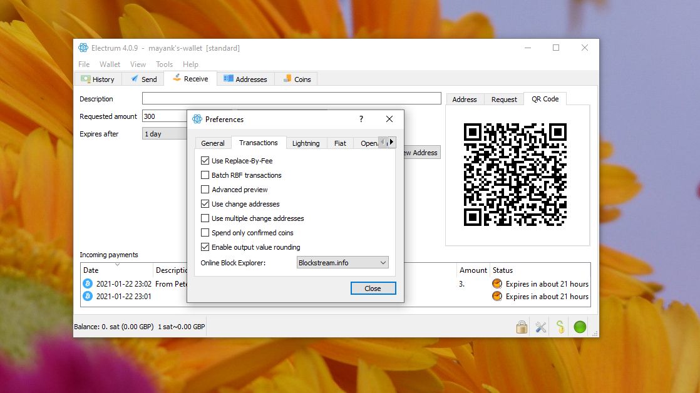Open the wallet password lock icon
The width and height of the screenshot is (700, 393).
point(522,326)
